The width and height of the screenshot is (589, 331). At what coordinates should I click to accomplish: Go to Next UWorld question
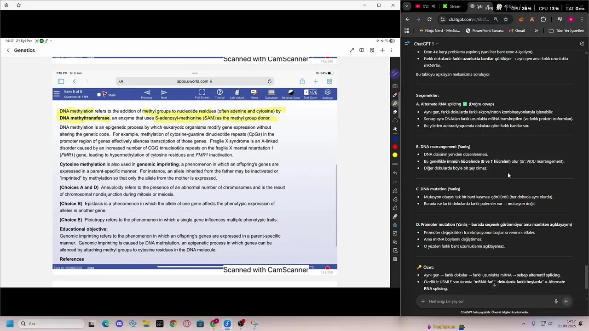tap(164, 94)
